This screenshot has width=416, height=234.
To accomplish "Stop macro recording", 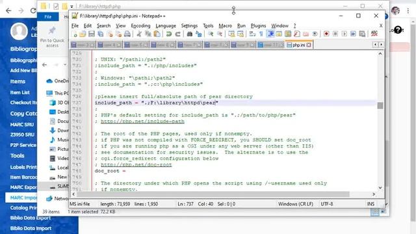I will tap(335, 34).
